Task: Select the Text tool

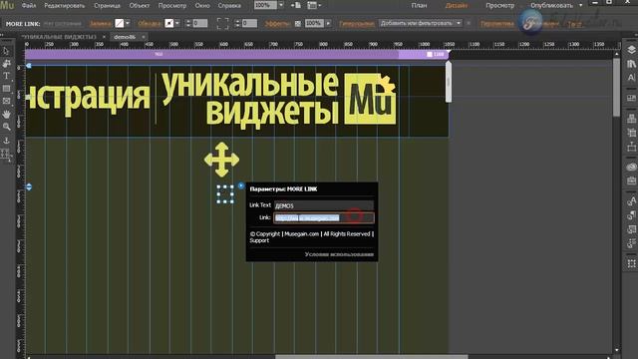Action: click(x=6, y=76)
